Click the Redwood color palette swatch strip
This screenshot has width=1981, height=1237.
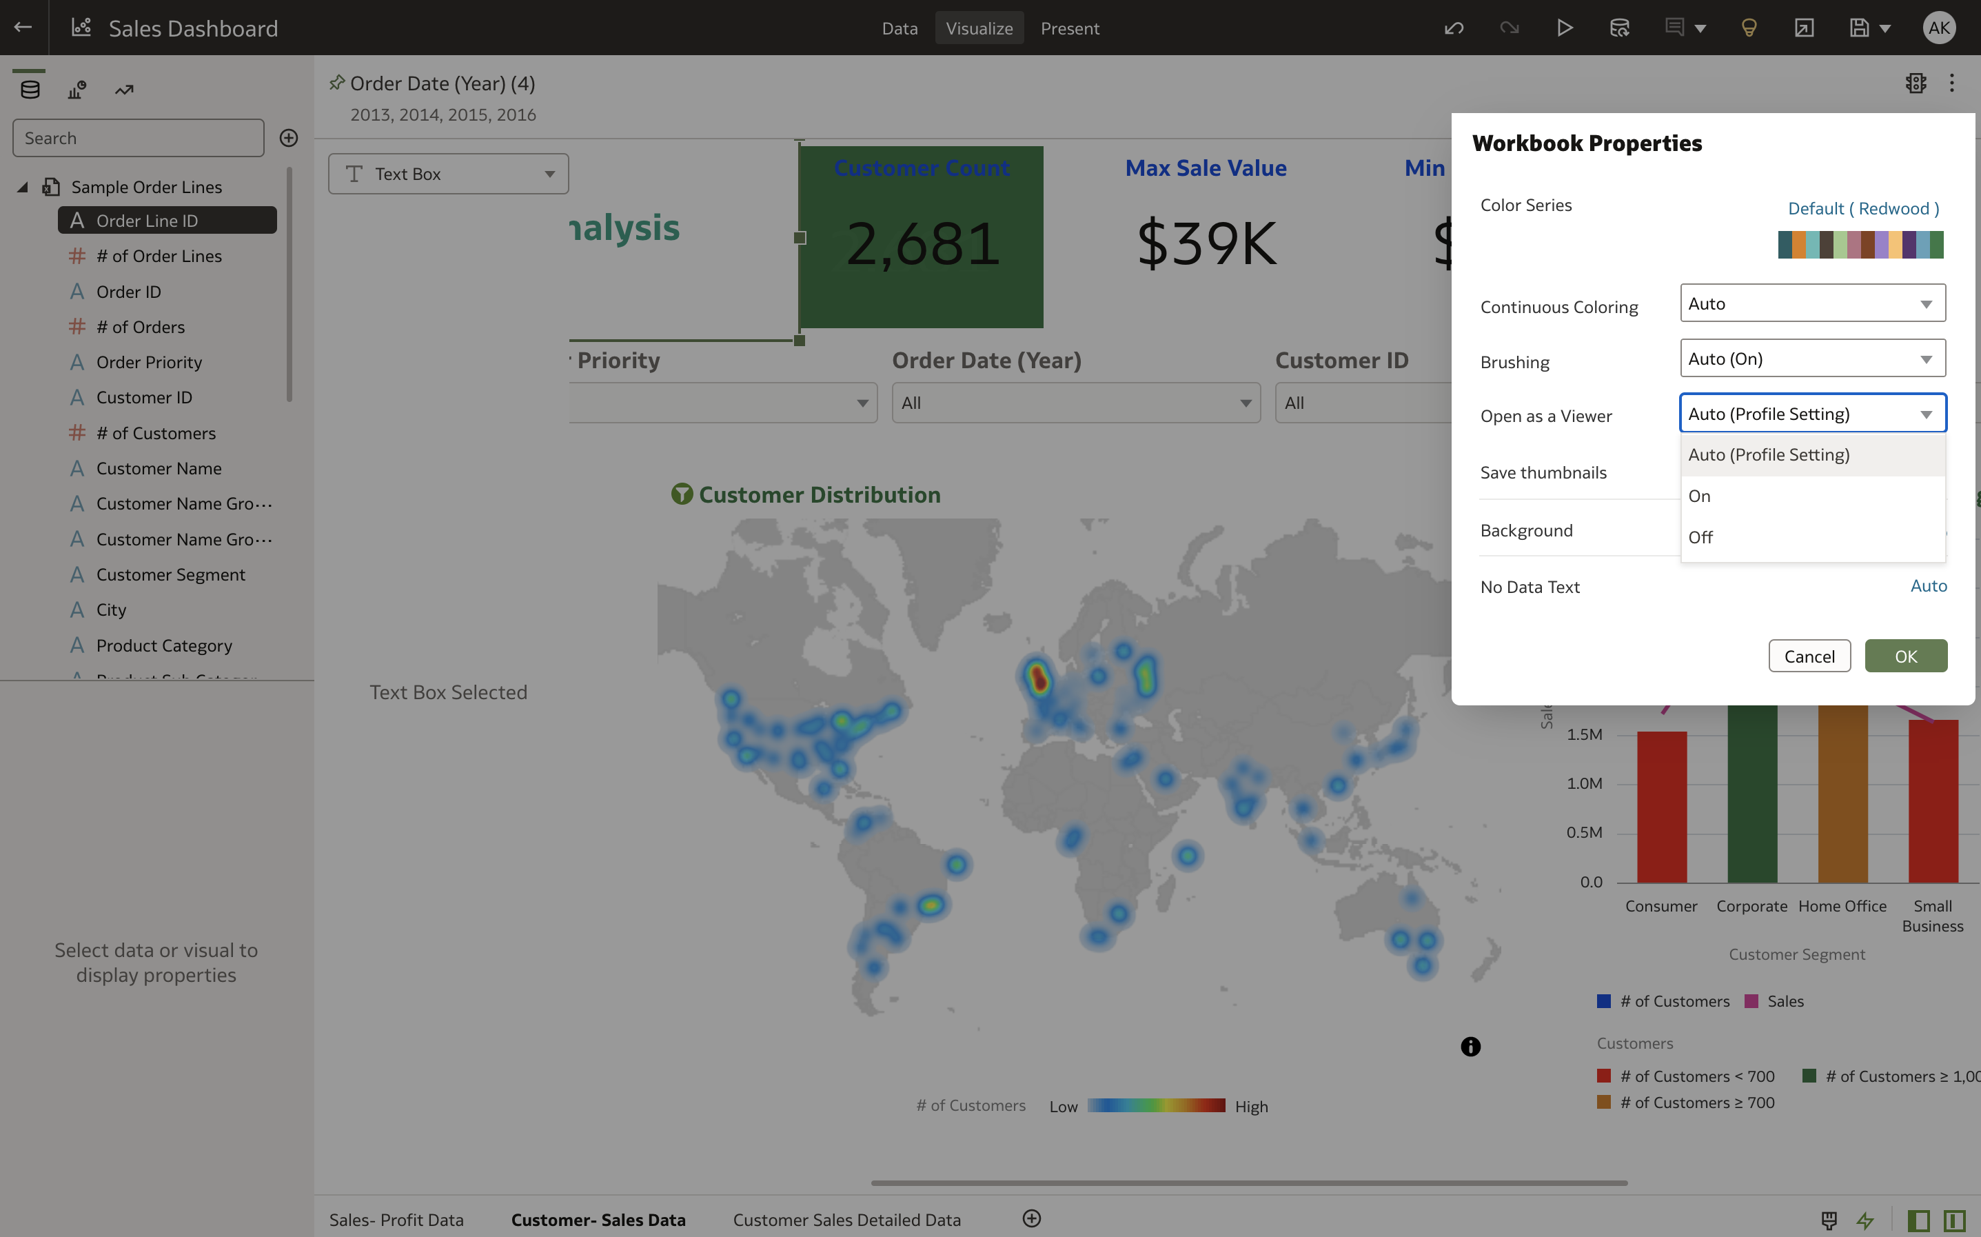(x=1860, y=244)
